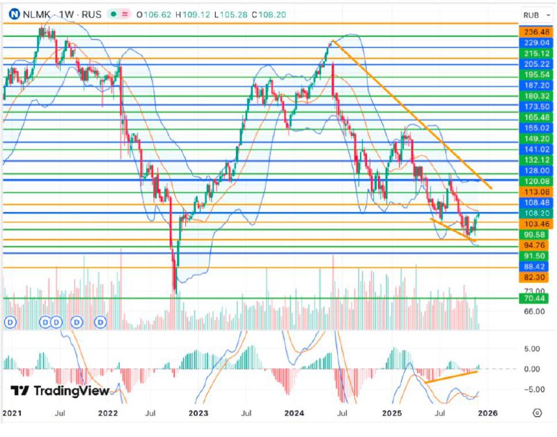Click the rightmost dividend D marker

[x=101, y=322]
